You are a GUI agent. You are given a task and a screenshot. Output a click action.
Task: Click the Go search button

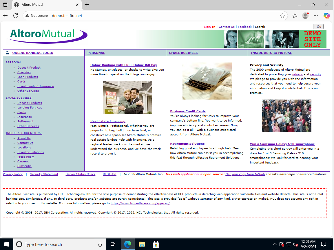click(319, 27)
